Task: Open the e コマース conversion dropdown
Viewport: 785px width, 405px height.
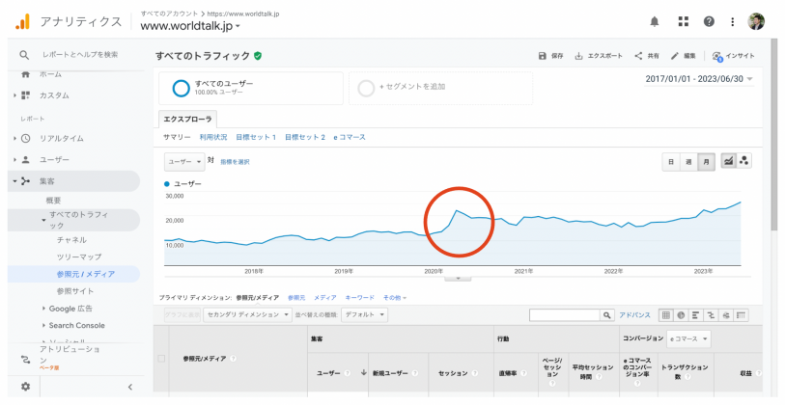Action: [x=688, y=339]
